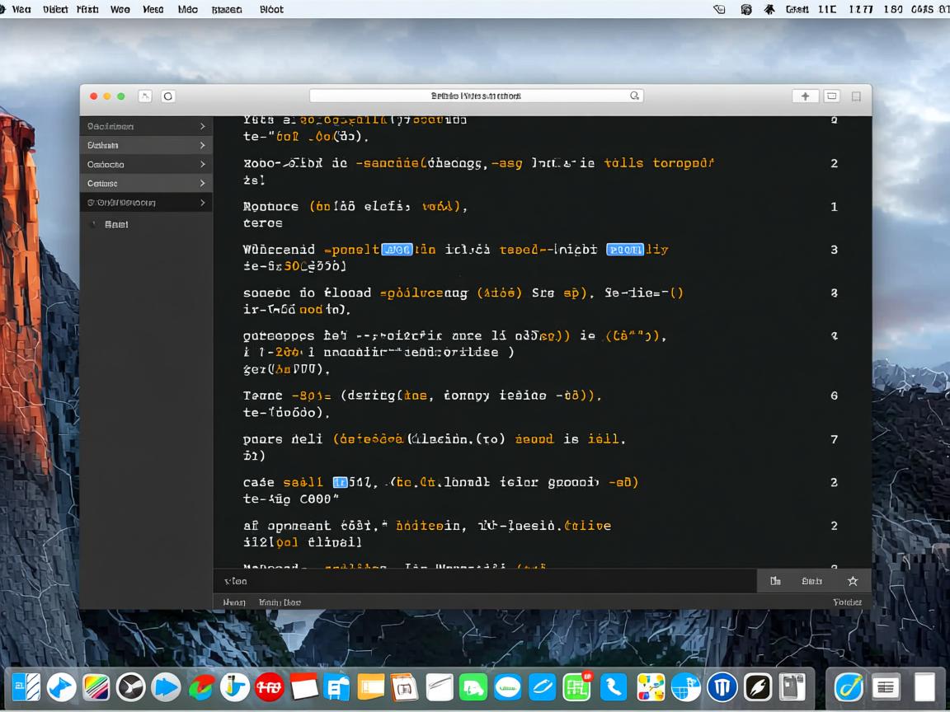The image size is (950, 712).
Task: Expand the third sidebar row using its chevron
Action: [202, 164]
